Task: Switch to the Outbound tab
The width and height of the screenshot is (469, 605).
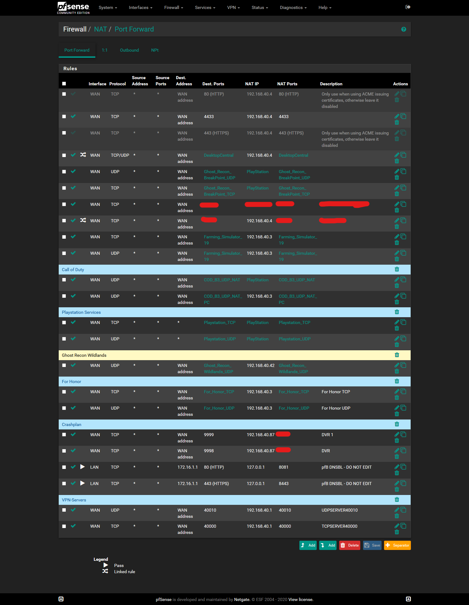Action: [129, 50]
